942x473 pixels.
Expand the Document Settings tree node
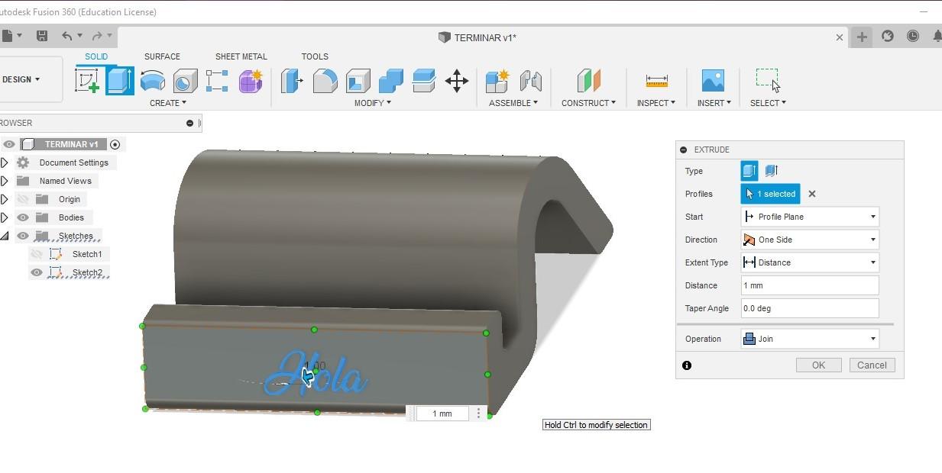coord(5,162)
